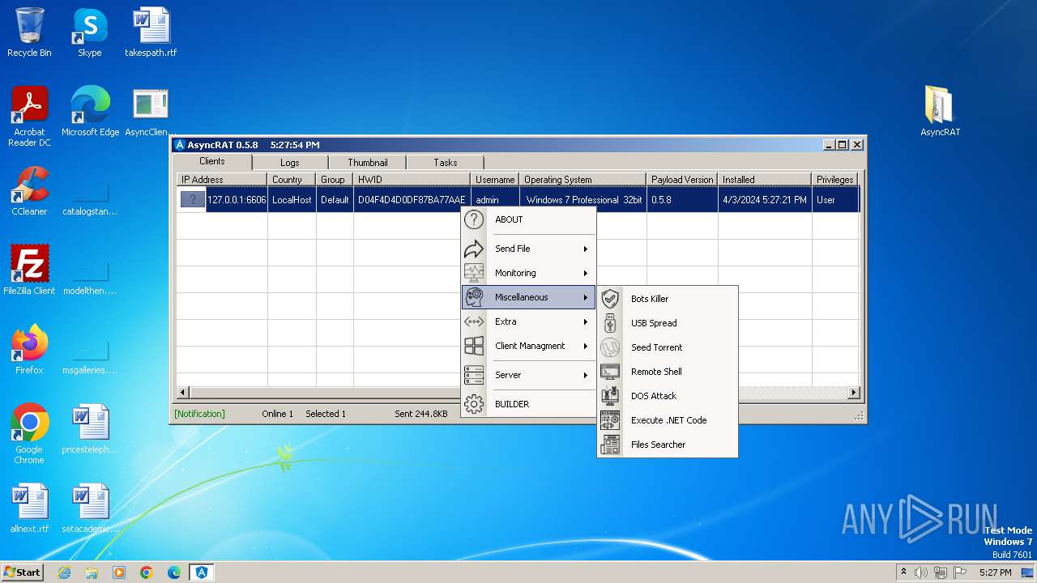Viewport: 1037px width, 583px height.
Task: Click the BUILDER gear icon
Action: click(474, 404)
